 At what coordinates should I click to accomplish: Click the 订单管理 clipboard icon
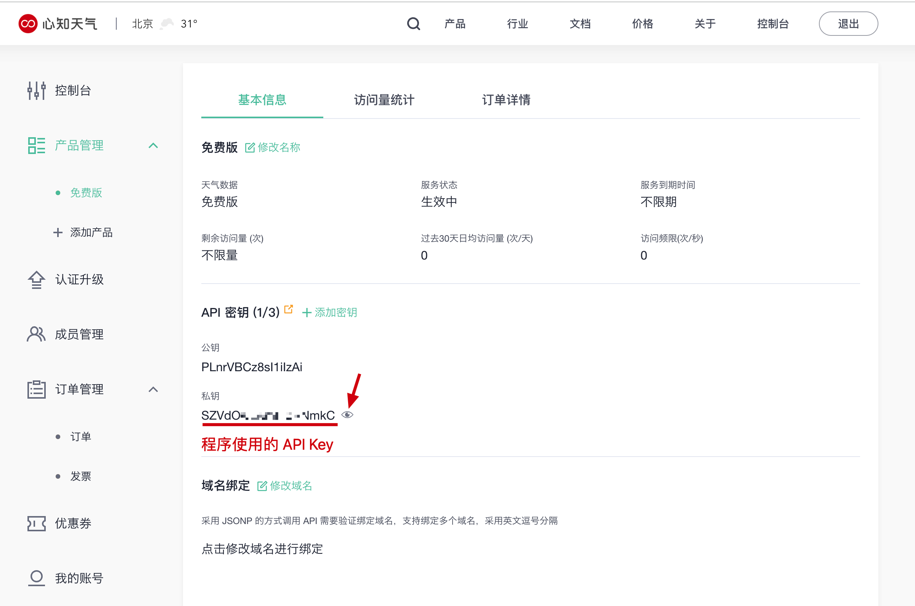36,389
